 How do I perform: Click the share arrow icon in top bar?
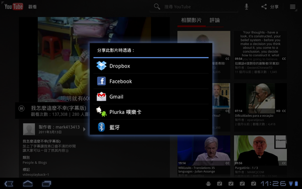(264, 7)
